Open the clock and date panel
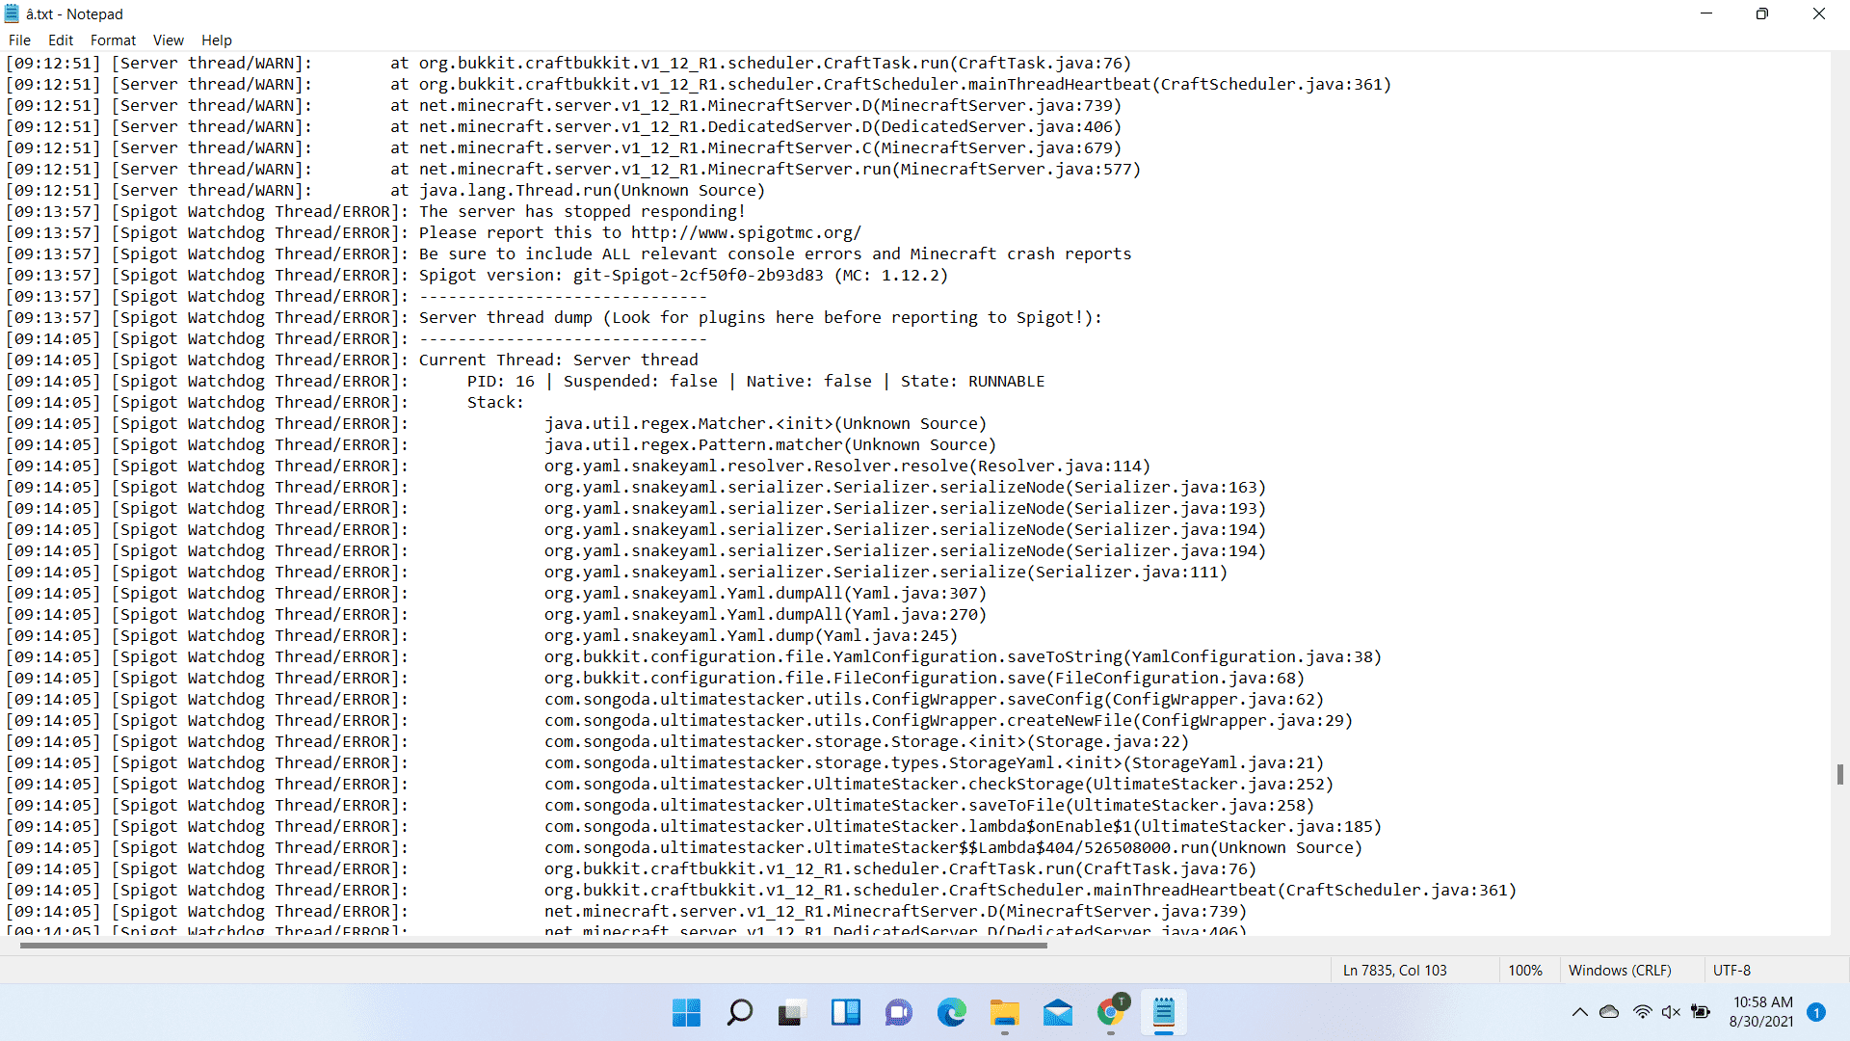Viewport: 1850px width, 1041px height. tap(1761, 1012)
